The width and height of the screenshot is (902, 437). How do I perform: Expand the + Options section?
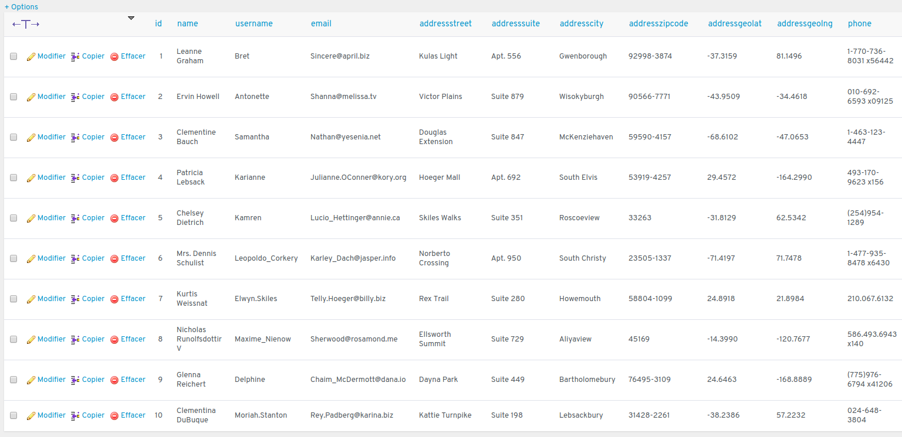coord(21,7)
